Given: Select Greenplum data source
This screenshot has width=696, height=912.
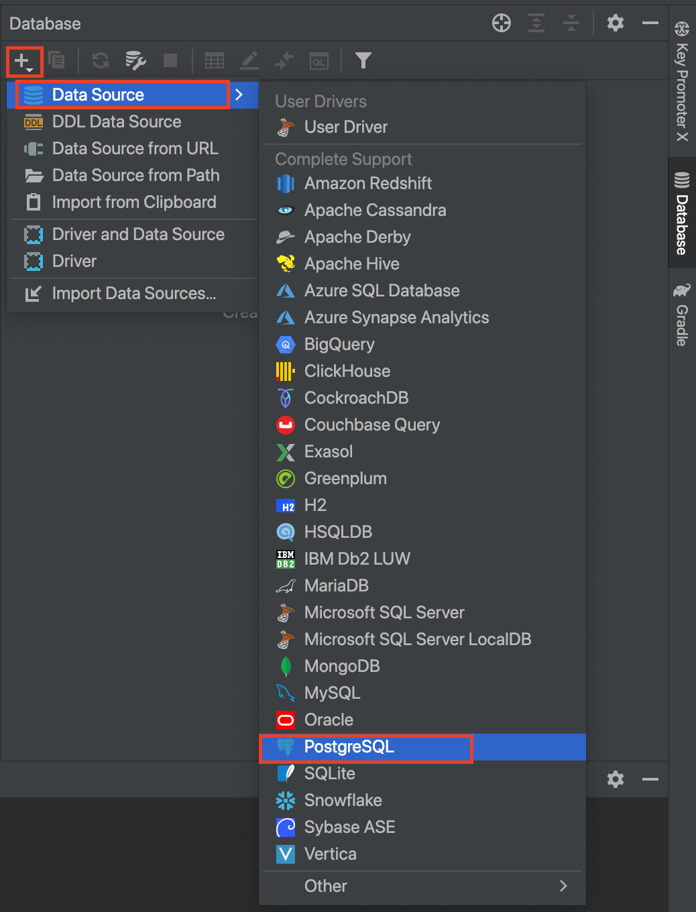Looking at the screenshot, I should tap(422, 478).
